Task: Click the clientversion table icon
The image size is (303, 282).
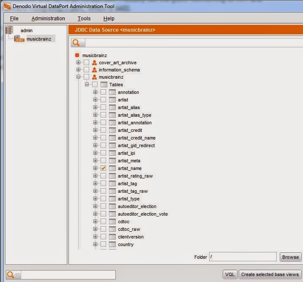Action: 112,237
